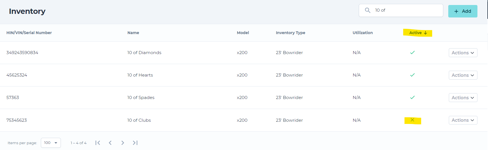Click the inactive X icon for 10 of Clubs
The image size is (488, 150).
[x=412, y=120]
